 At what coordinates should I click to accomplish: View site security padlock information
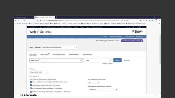coord(41,20)
